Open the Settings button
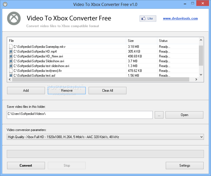This screenshot has height=176, width=211. pyautogui.click(x=185, y=166)
